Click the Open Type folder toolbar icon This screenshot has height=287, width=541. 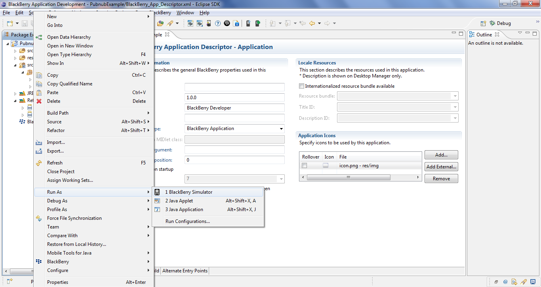[160, 23]
